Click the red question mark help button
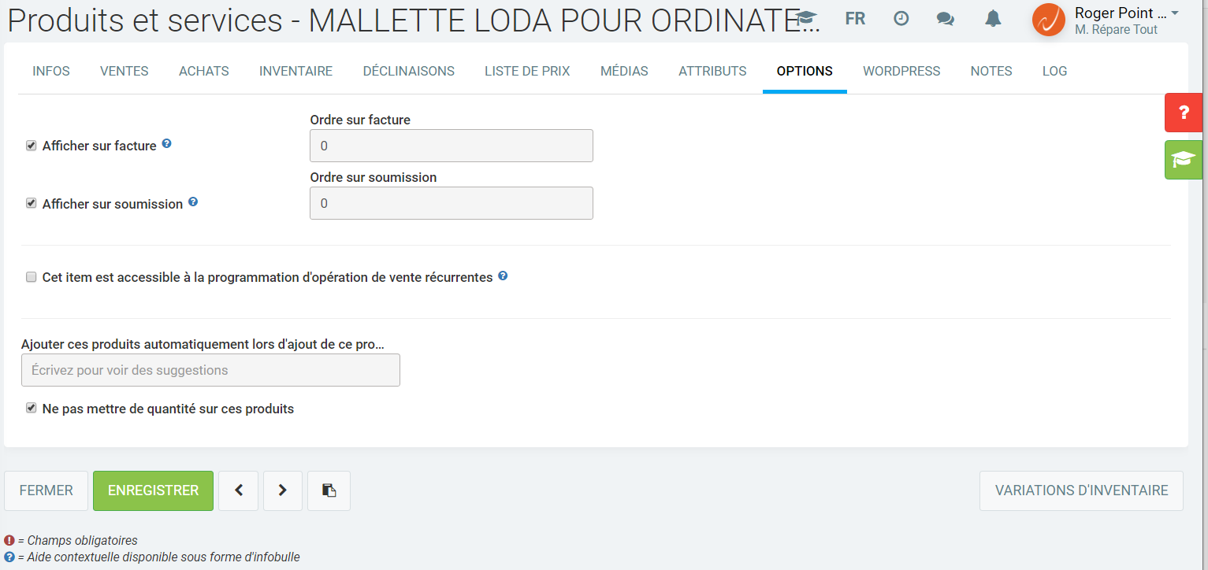The image size is (1208, 570). (1183, 113)
